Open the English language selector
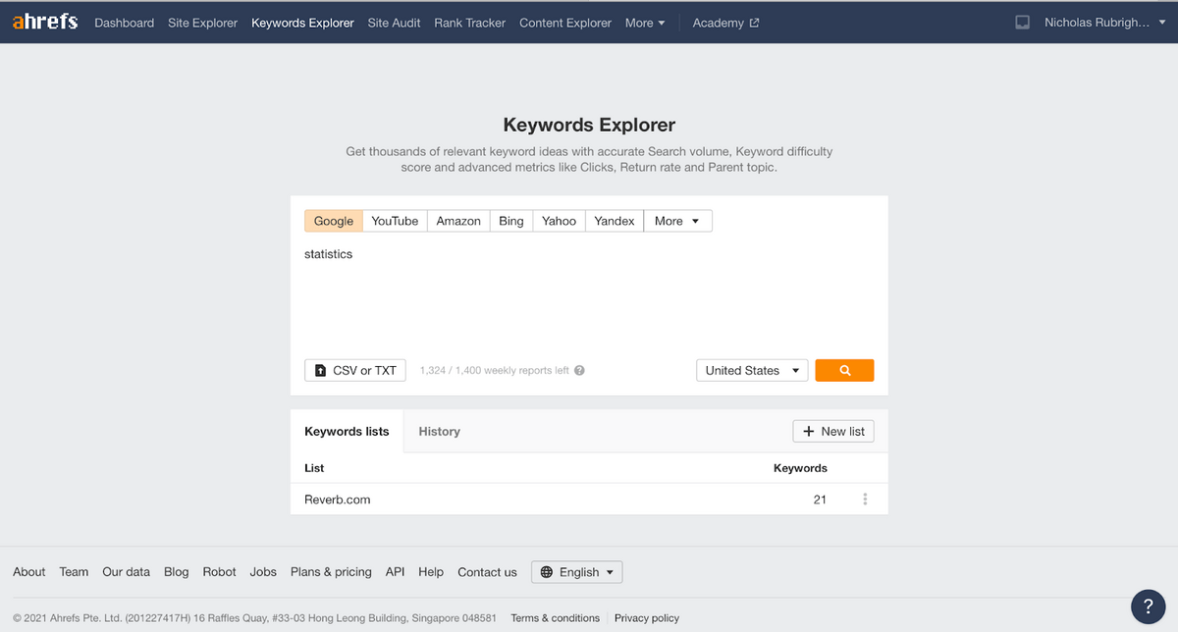This screenshot has width=1178, height=632. pos(577,572)
